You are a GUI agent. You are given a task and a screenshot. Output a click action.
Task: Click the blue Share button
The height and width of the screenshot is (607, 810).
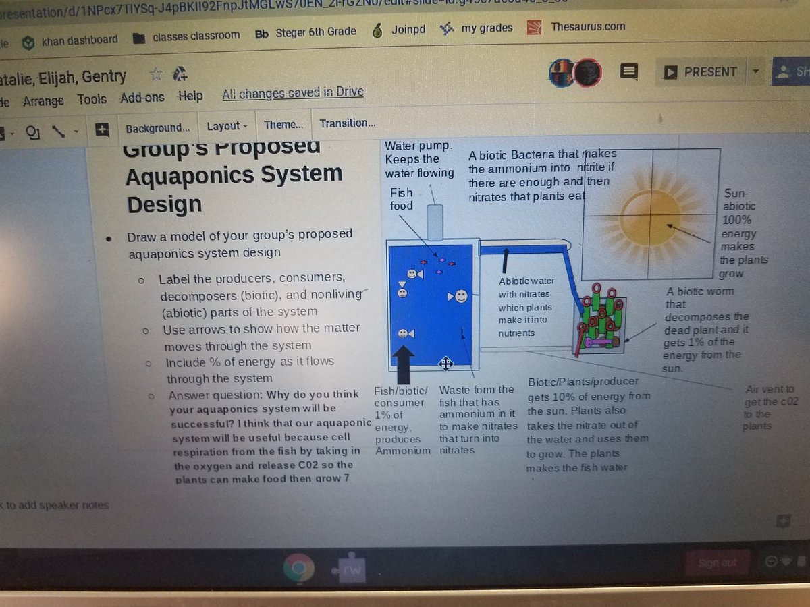coord(790,71)
